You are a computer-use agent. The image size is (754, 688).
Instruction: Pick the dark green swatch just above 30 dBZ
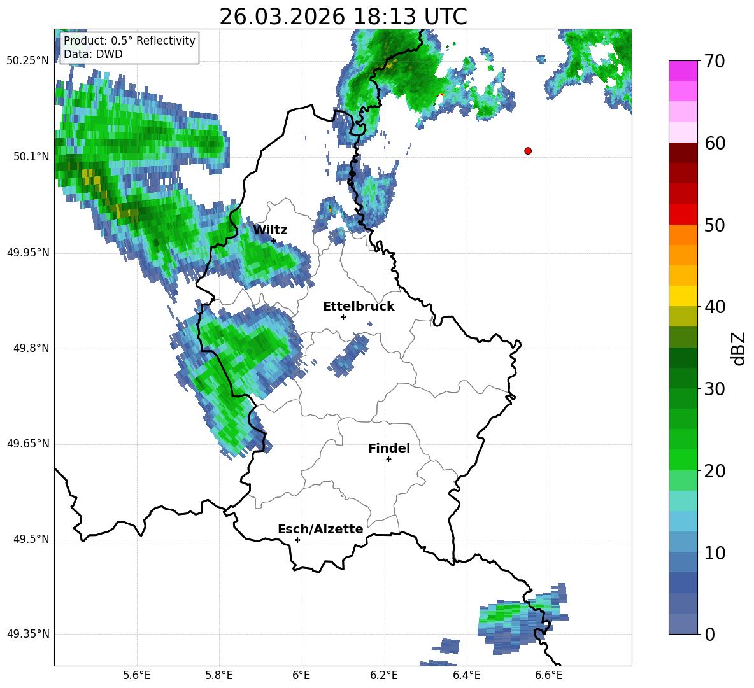pos(683,378)
